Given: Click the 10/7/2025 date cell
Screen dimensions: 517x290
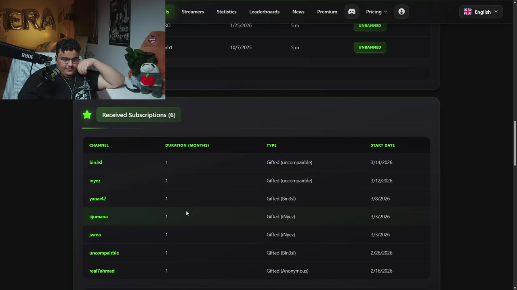Looking at the screenshot, I should [x=241, y=47].
